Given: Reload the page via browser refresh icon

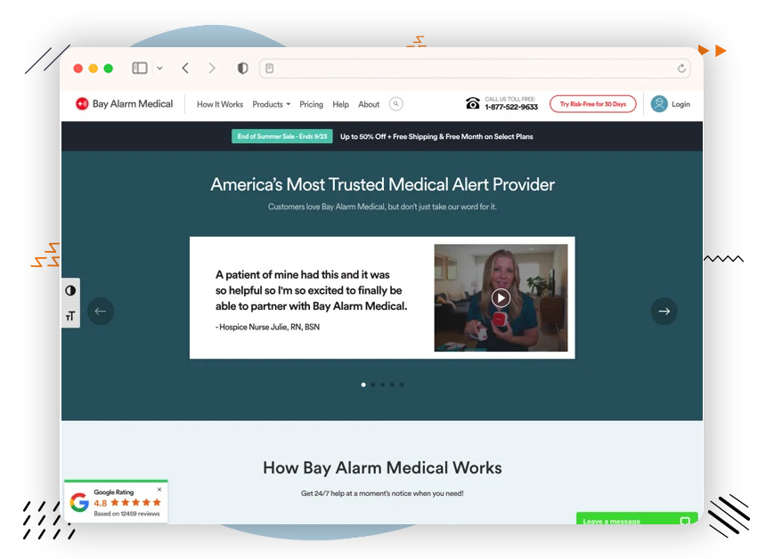Looking at the screenshot, I should [x=681, y=68].
